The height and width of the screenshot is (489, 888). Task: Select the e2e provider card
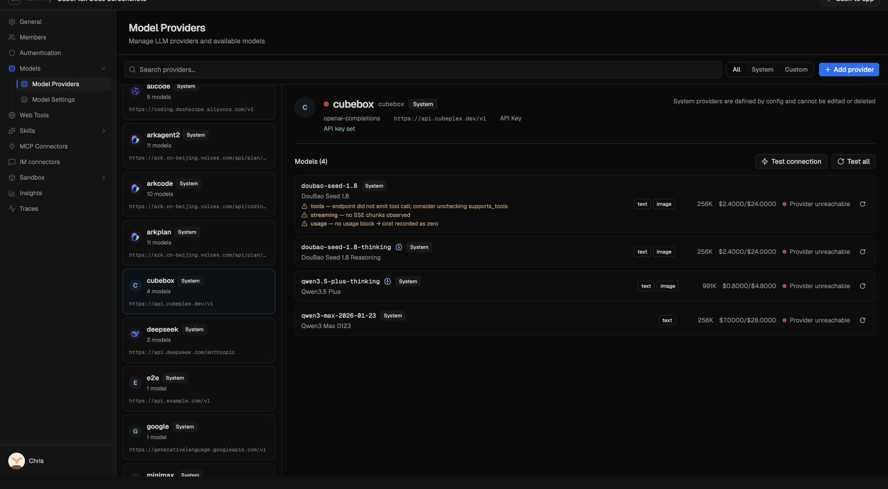[x=199, y=389]
